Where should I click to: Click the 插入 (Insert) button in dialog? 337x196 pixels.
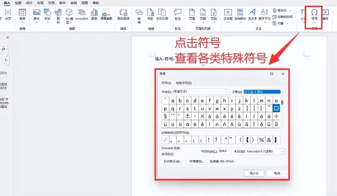pos(254,173)
